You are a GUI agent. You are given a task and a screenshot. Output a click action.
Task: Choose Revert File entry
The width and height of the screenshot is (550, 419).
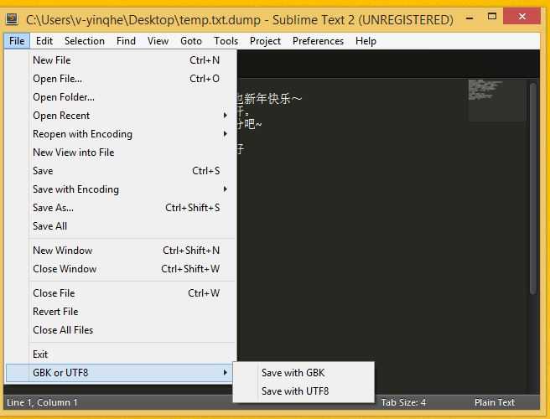[x=121, y=312]
